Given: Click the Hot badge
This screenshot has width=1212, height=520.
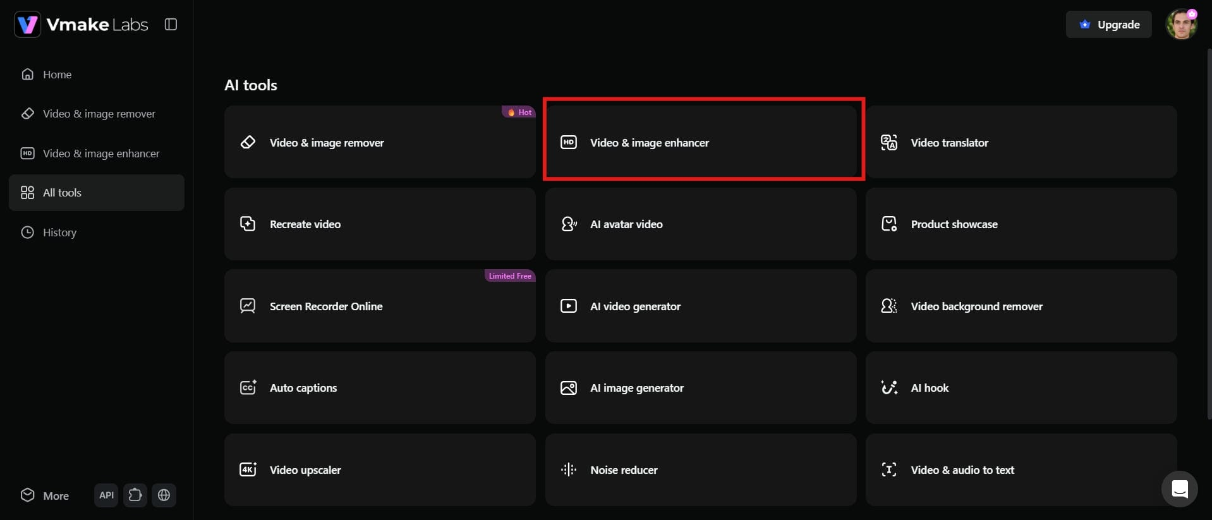Looking at the screenshot, I should [519, 112].
